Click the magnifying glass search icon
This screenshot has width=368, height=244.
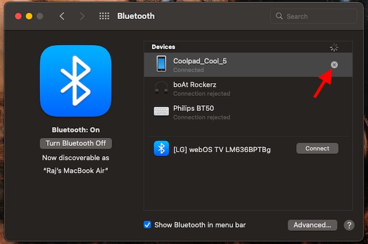pyautogui.click(x=279, y=16)
